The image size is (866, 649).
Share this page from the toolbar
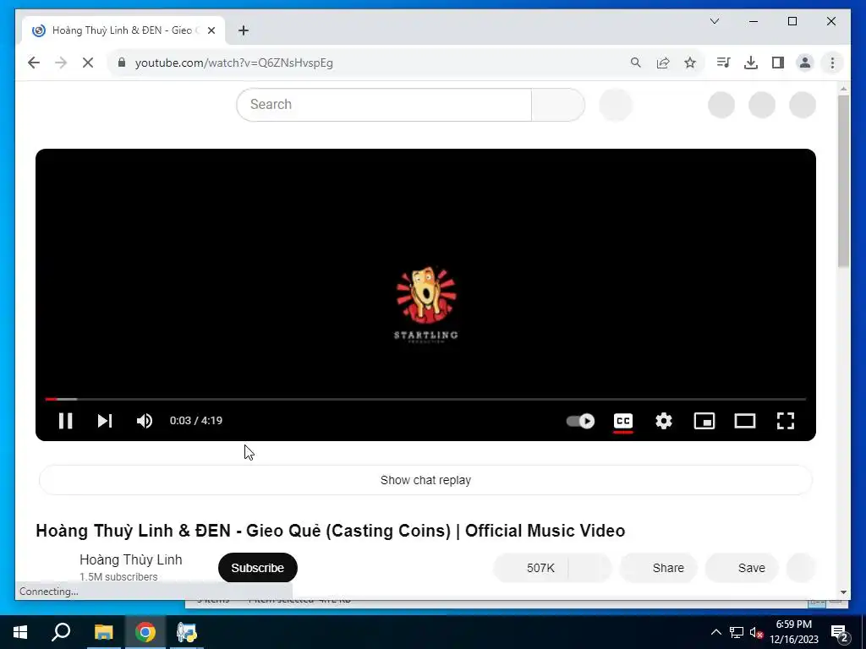[663, 63]
